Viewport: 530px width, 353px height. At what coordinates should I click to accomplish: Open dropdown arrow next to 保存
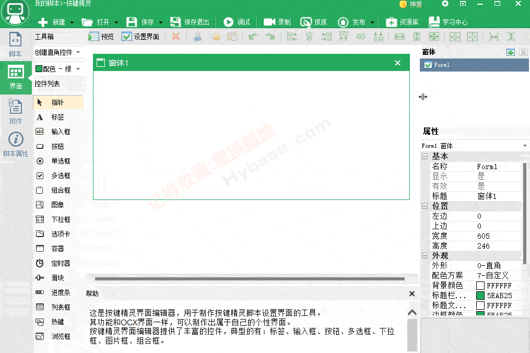point(160,22)
